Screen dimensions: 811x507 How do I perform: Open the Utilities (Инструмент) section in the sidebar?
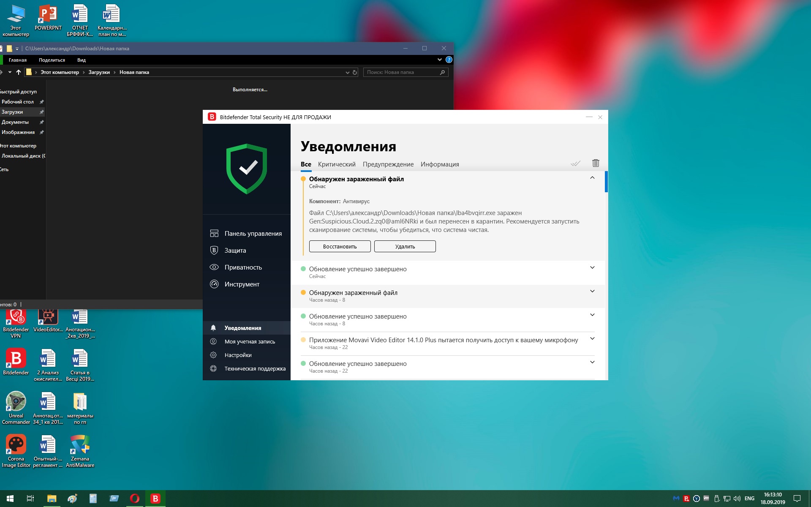(242, 284)
